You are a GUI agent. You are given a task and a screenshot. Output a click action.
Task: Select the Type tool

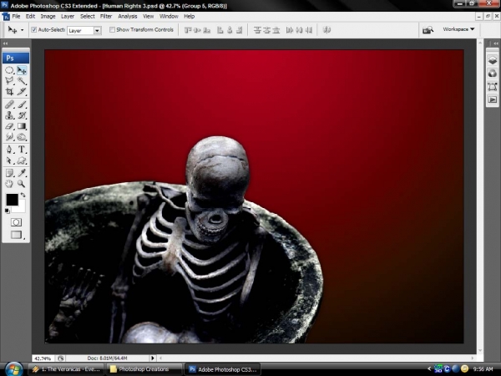pyautogui.click(x=22, y=150)
